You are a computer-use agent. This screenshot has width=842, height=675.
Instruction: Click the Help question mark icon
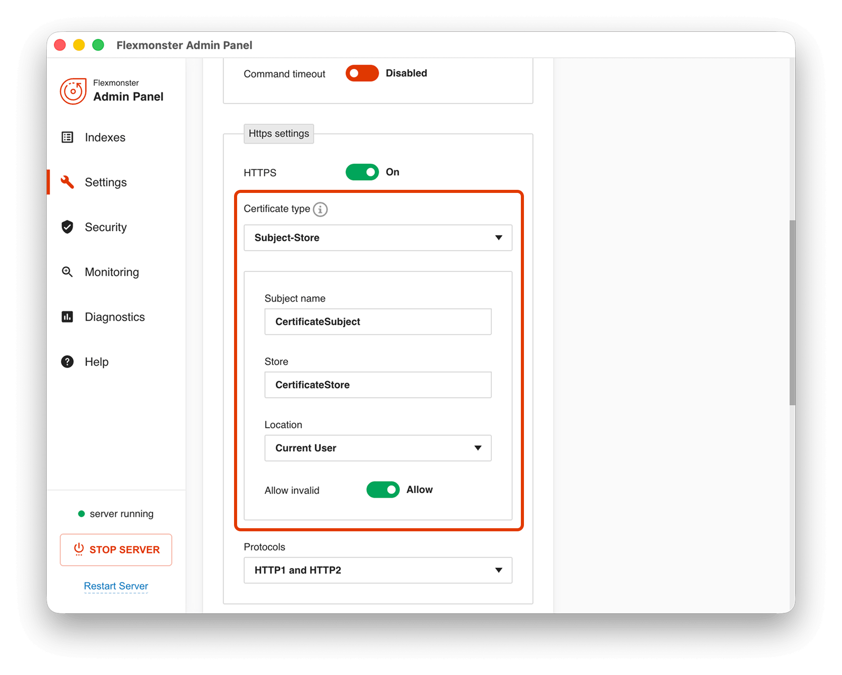[x=67, y=361]
